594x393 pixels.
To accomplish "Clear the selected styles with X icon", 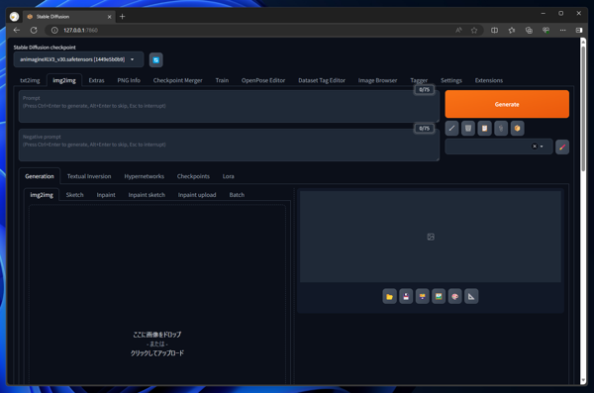I will point(535,147).
